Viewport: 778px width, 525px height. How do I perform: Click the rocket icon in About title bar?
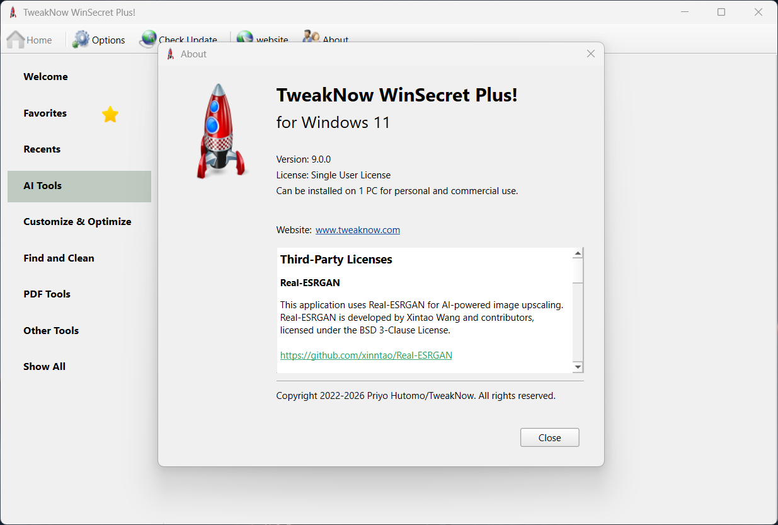point(171,54)
